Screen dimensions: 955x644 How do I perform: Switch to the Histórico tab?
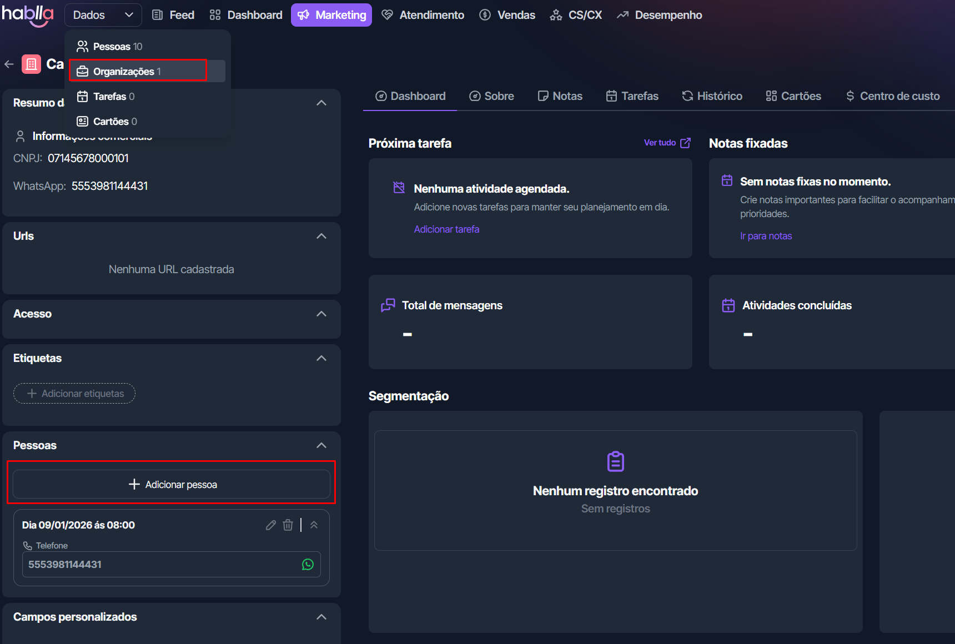point(712,96)
